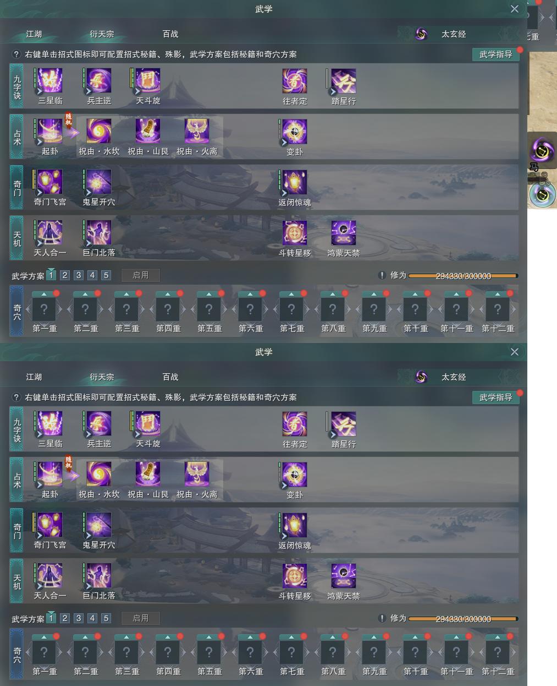Click 启用 button in lower window
Image resolution: width=557 pixels, height=686 pixels.
point(141,618)
